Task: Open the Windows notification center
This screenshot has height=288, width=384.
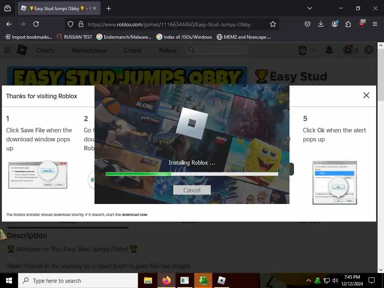Action: click(372, 280)
